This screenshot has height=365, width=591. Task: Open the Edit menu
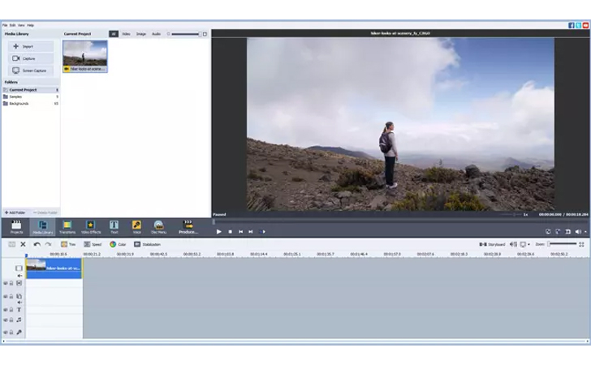13,25
